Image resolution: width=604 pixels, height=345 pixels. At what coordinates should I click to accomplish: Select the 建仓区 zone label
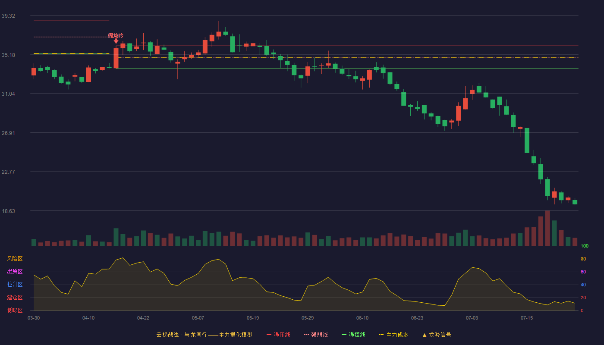click(x=15, y=298)
